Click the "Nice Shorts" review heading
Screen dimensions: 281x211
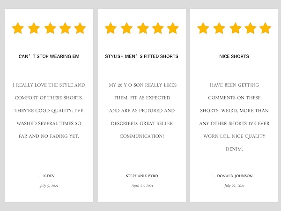coord(234,56)
